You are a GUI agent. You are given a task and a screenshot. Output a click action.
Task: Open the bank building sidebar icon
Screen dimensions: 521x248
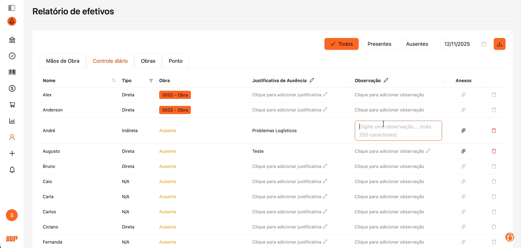click(x=12, y=40)
